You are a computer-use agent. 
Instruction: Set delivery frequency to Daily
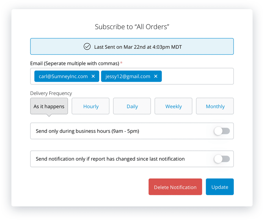(132, 106)
